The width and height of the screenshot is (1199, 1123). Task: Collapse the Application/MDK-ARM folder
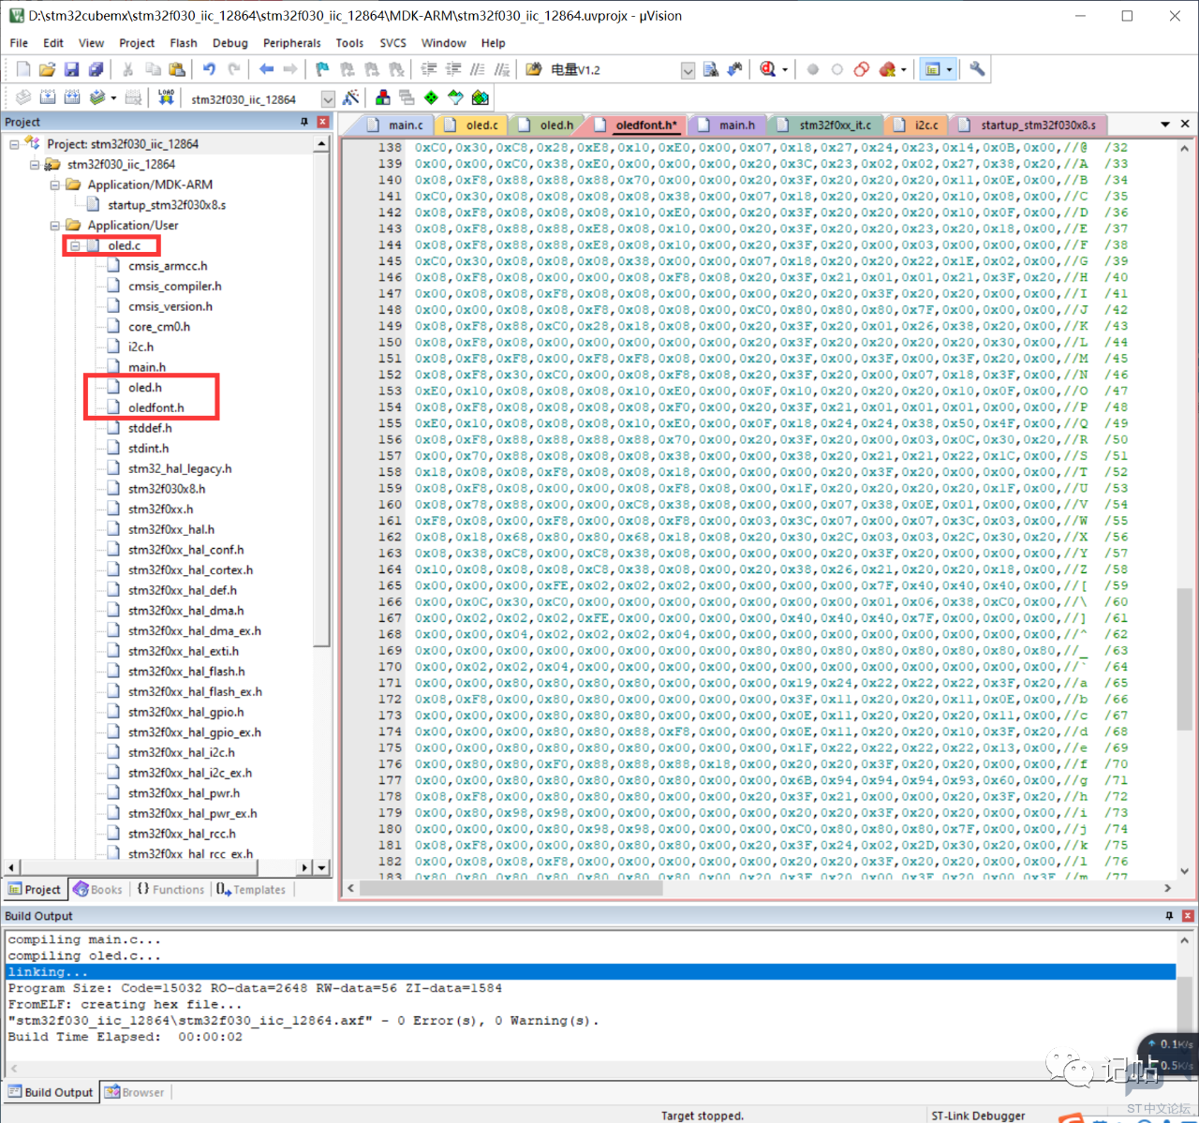click(x=55, y=185)
